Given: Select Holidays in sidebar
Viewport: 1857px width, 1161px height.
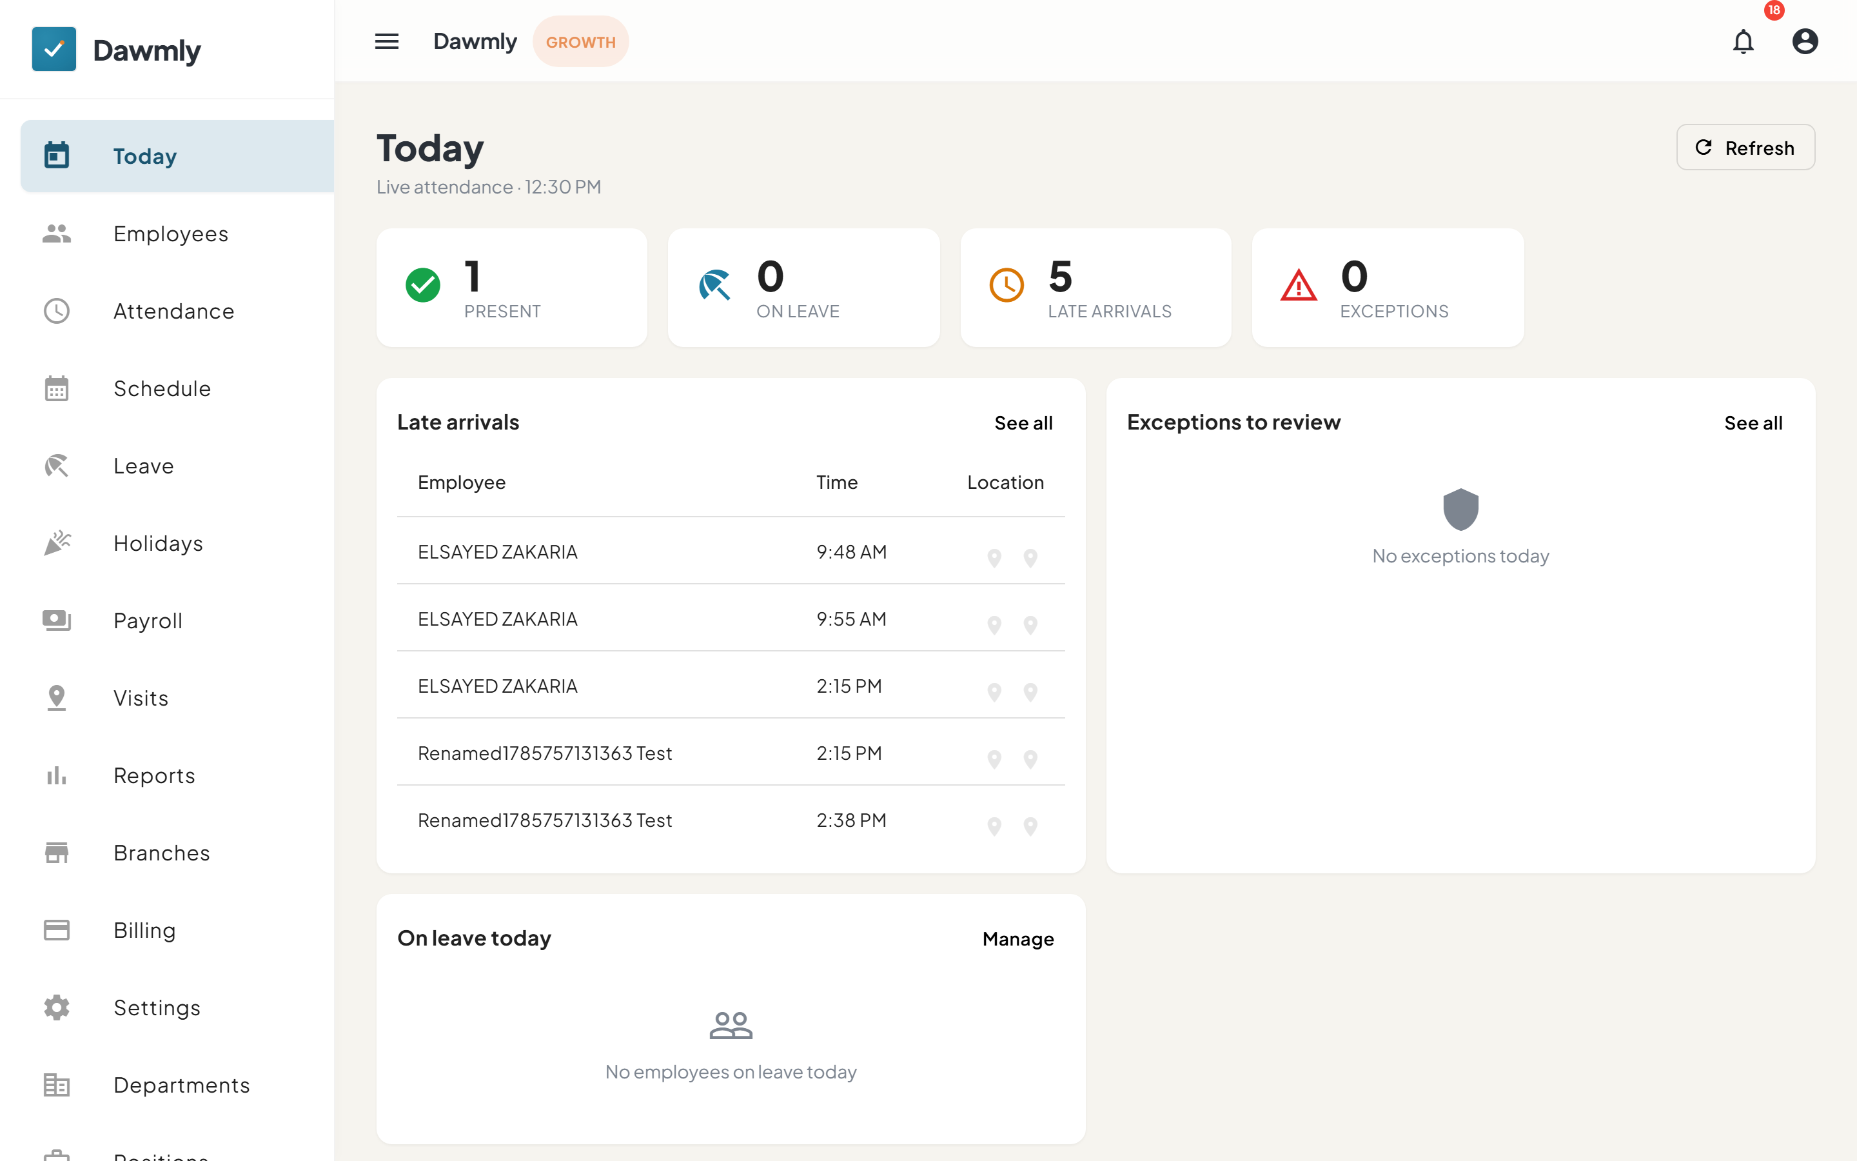Looking at the screenshot, I should pos(177,543).
